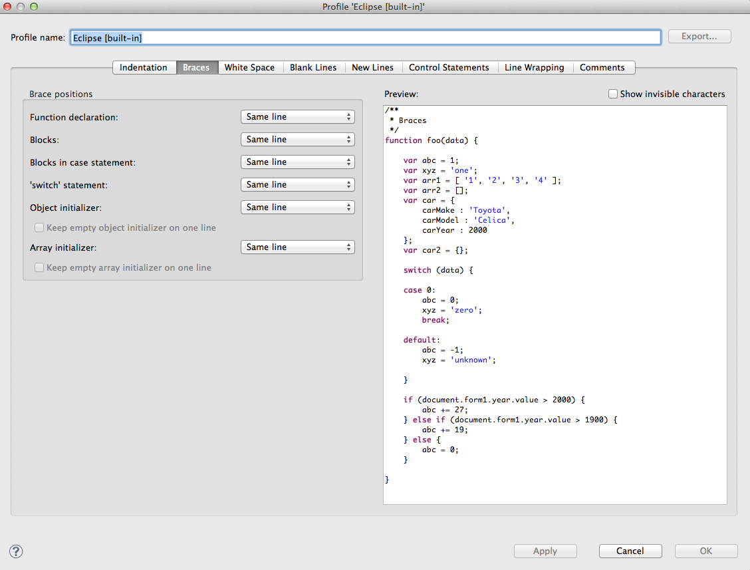The width and height of the screenshot is (750, 570).
Task: Open the Array initializer dropdown
Action: coord(297,247)
